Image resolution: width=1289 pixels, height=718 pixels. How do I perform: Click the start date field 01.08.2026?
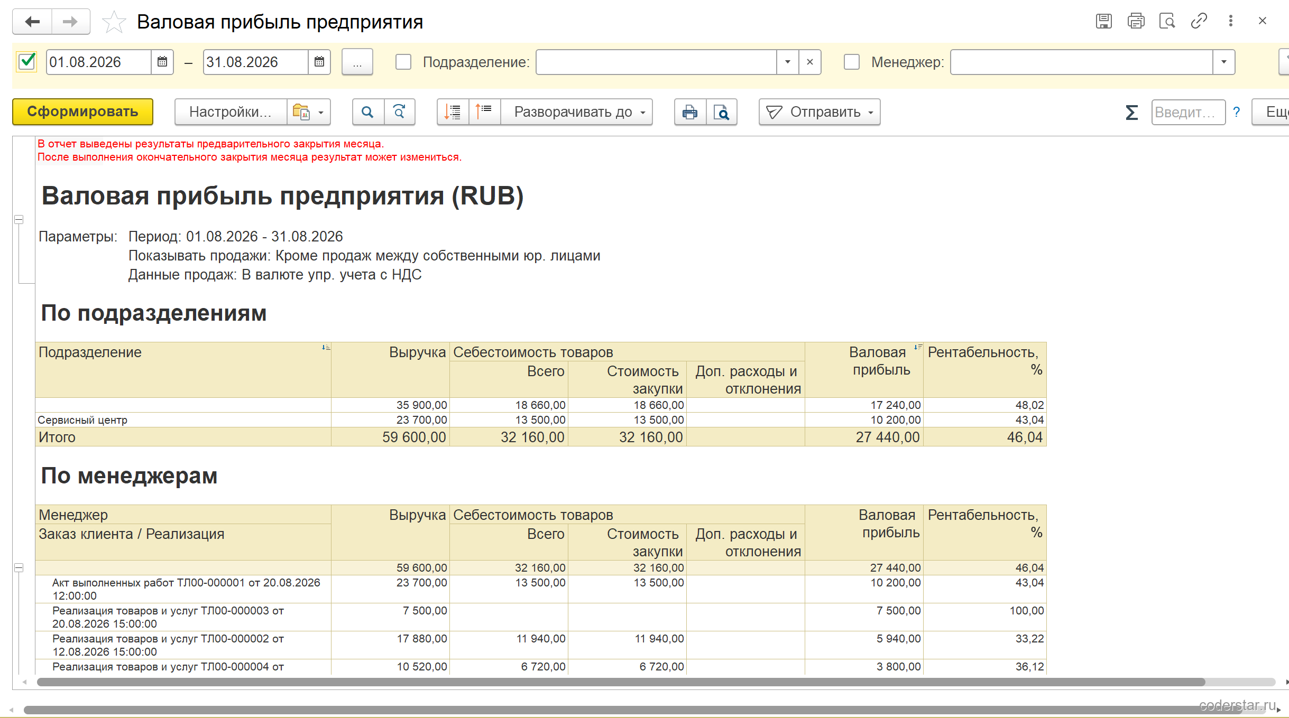(x=98, y=62)
